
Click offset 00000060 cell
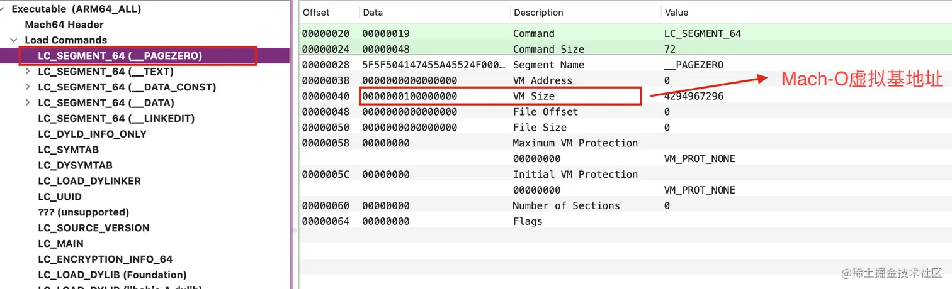click(x=326, y=206)
